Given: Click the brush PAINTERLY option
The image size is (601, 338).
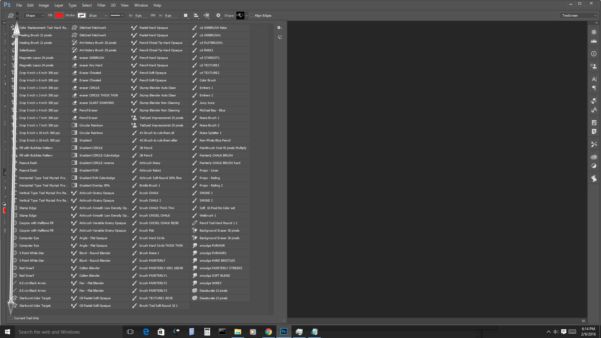Looking at the screenshot, I should pyautogui.click(x=153, y=260).
